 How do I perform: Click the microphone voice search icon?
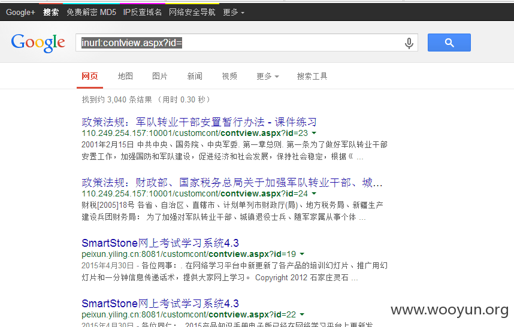(409, 43)
